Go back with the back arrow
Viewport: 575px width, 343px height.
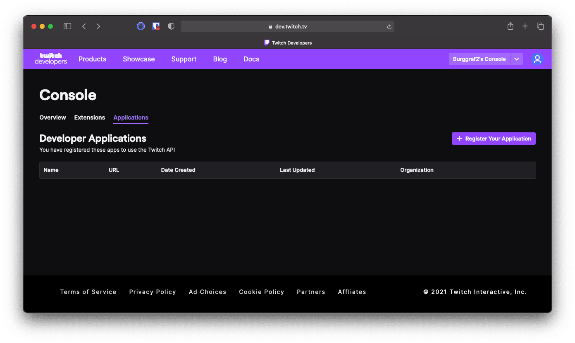coord(84,26)
